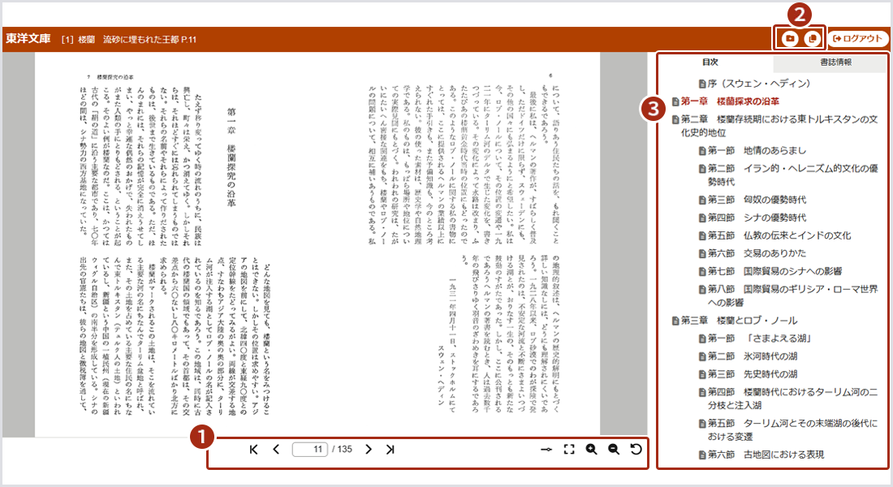Click document icon beside 序（スウェン・ヘディン）
The image size is (893, 487).
[x=702, y=84]
